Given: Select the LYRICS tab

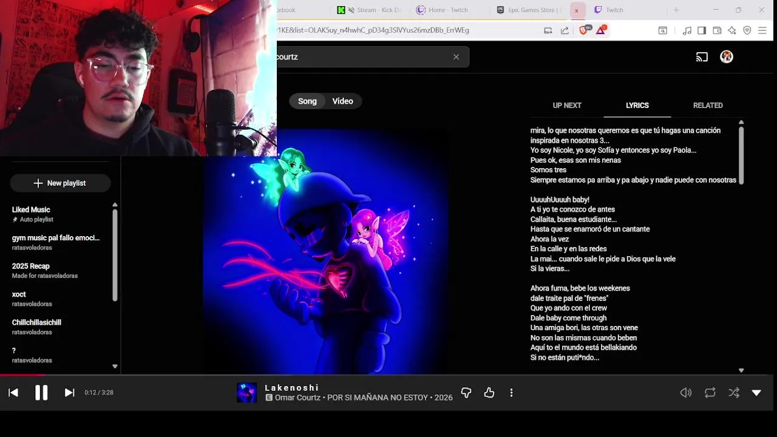Looking at the screenshot, I should tap(637, 106).
